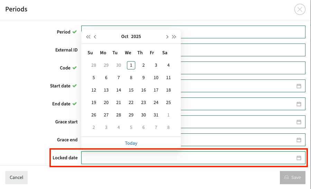Click calendar icon in Grace end field

[299, 140]
